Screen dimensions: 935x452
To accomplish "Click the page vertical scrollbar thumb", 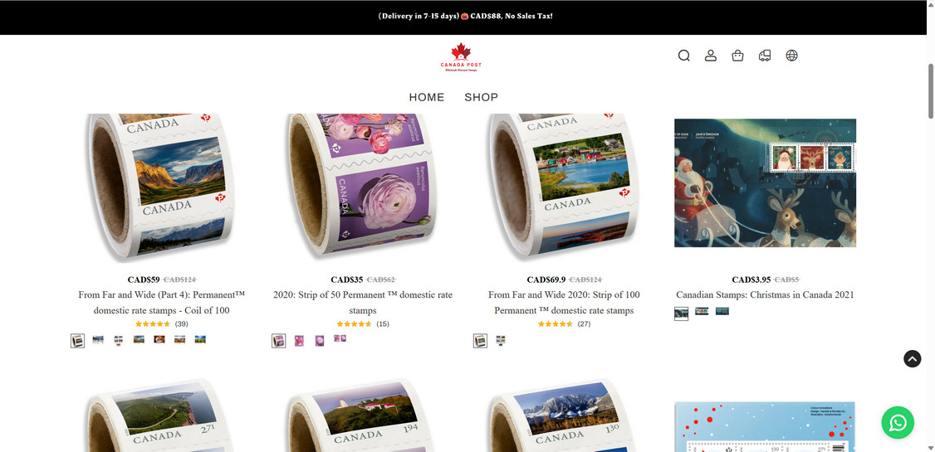I will click(931, 90).
